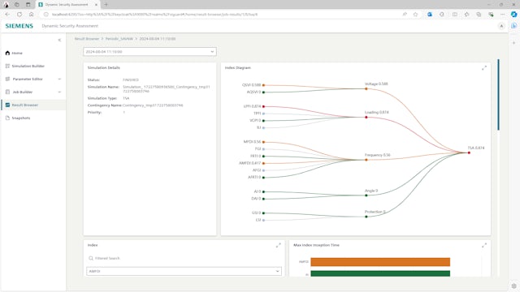The image size is (520, 292).
Task: Close the Dynamic Security Assessment tab
Action: [x=96, y=5]
